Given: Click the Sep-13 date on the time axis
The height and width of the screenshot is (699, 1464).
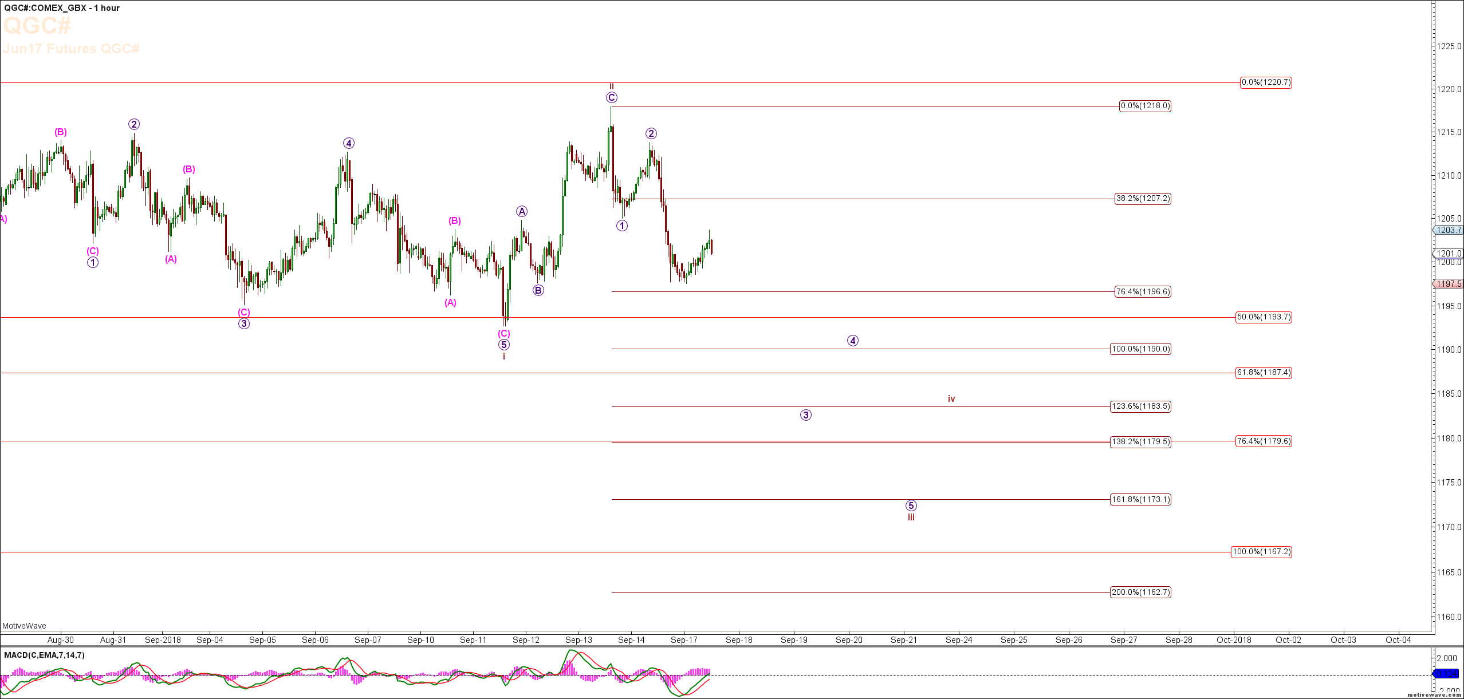Looking at the screenshot, I should tap(578, 640).
